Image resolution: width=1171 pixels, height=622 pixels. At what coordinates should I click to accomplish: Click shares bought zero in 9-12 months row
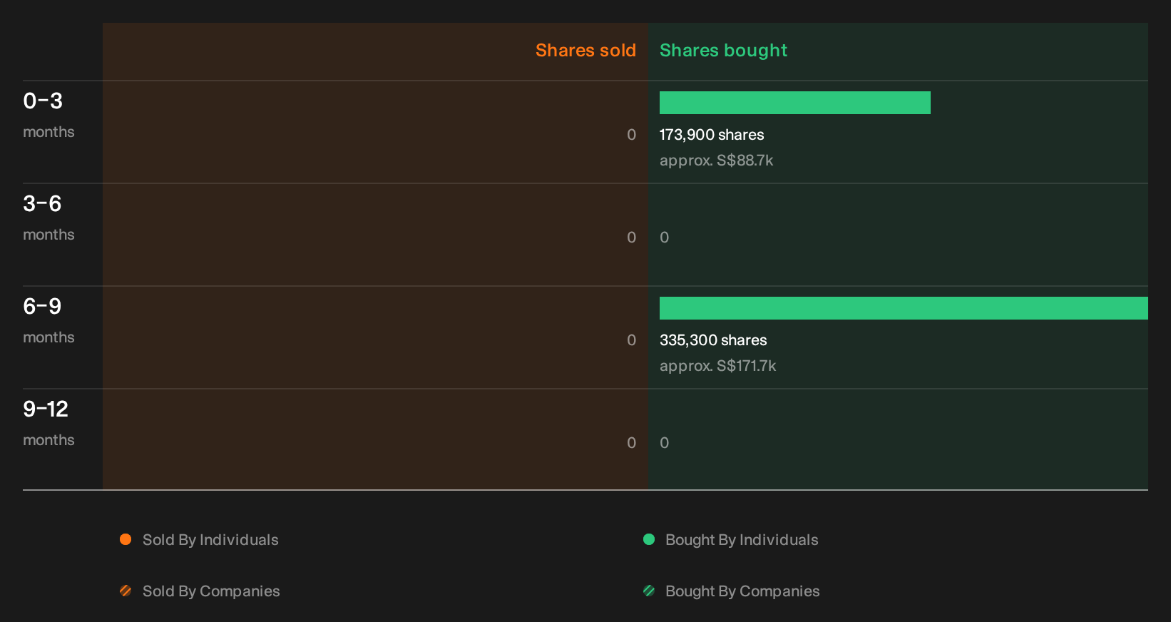665,443
